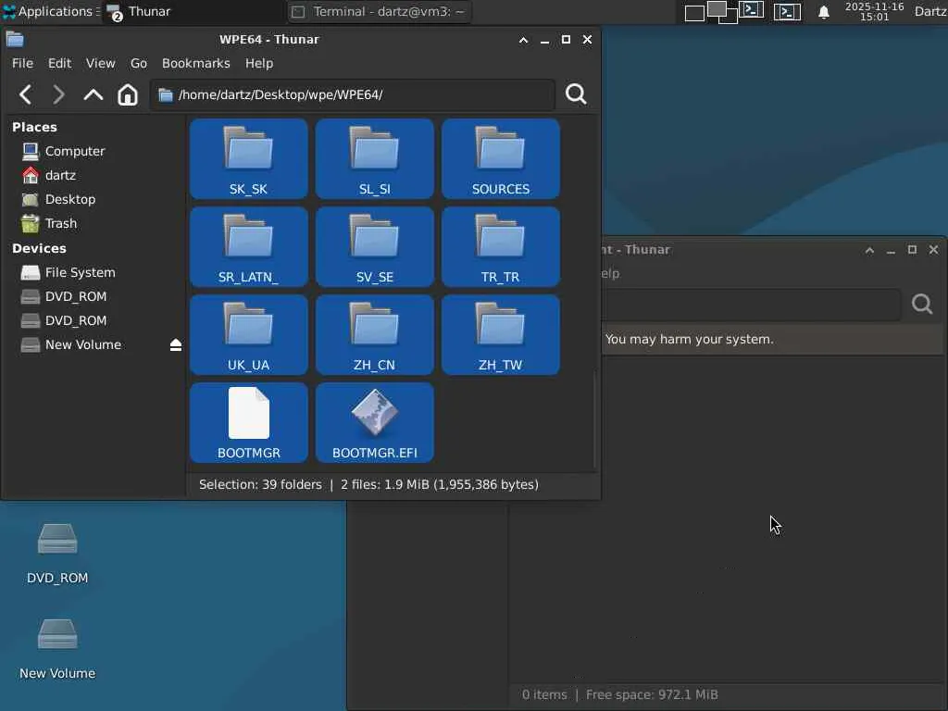Click the notification bell in the panel
948x711 pixels.
(x=823, y=12)
